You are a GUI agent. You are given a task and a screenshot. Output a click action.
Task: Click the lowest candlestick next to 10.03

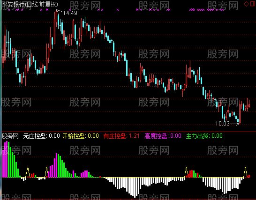[x=240, y=112]
